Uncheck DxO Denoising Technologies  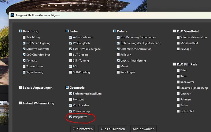click(x=118, y=37)
